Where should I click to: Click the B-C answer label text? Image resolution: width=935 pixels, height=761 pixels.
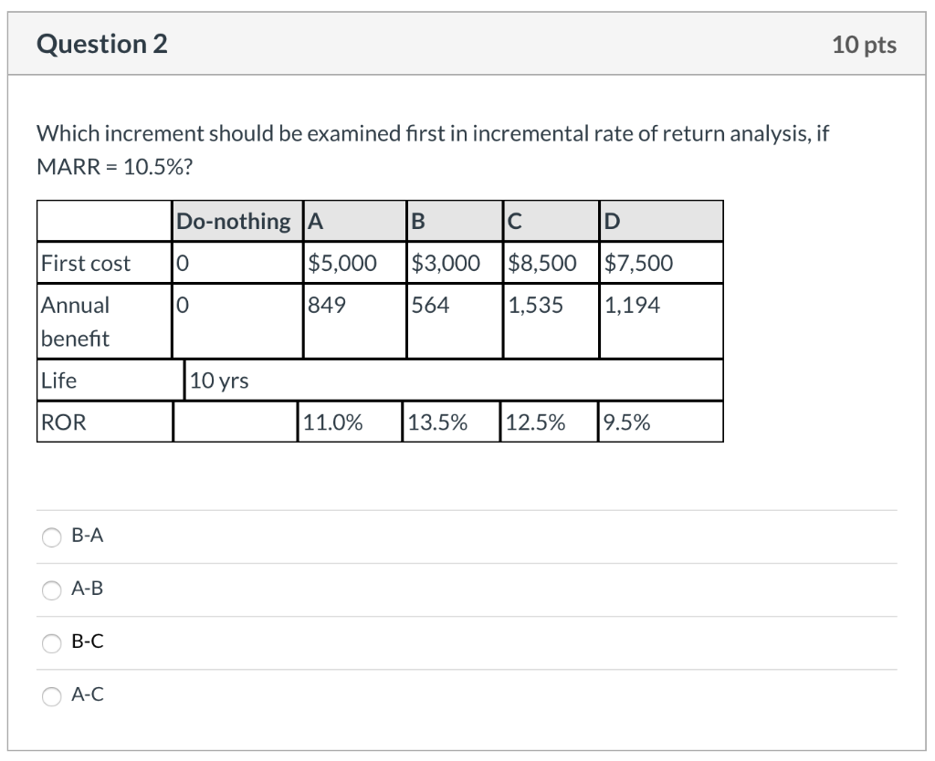[87, 641]
